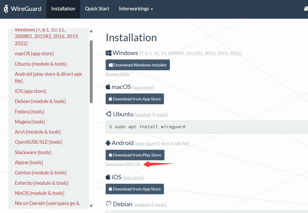Select Fedora [tools] in sidebar list

[x=29, y=111]
